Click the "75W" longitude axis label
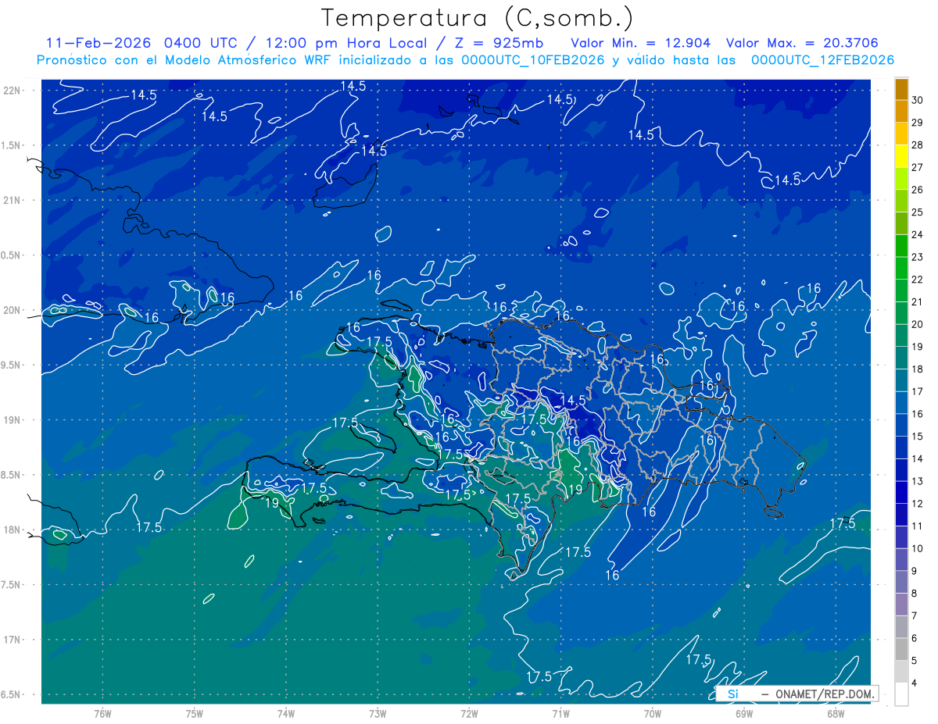This screenshot has height=724, width=938. coord(194,713)
